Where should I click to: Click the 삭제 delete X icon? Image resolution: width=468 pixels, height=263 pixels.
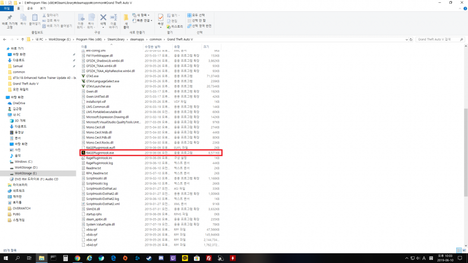tap(103, 18)
